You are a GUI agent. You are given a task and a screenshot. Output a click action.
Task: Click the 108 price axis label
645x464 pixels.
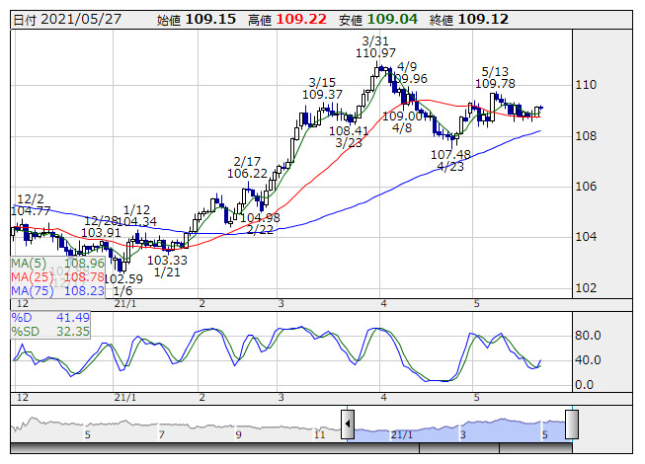click(586, 135)
